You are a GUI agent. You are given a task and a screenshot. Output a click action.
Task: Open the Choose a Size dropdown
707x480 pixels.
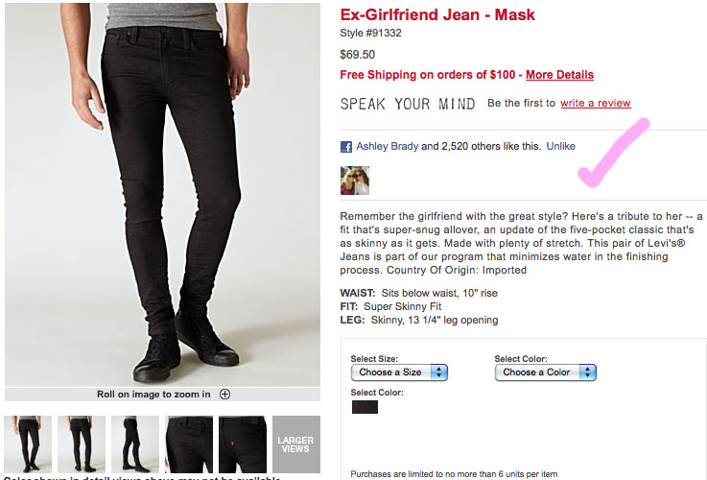pyautogui.click(x=399, y=372)
